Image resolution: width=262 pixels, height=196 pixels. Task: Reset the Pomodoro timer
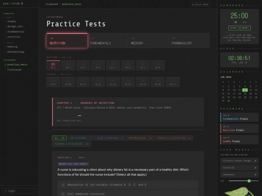[246, 28]
